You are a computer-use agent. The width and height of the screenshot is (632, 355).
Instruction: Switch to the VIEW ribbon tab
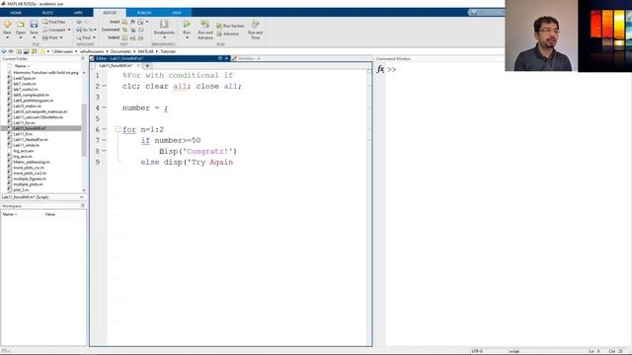177,13
